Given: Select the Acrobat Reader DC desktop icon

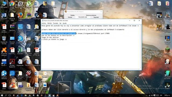Looking at the screenshot, I should click(12, 63).
